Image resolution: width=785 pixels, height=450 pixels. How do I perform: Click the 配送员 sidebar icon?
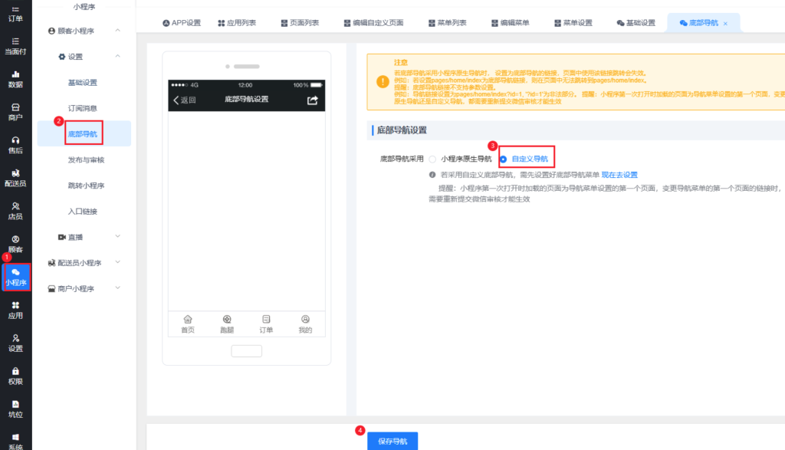[x=15, y=178]
